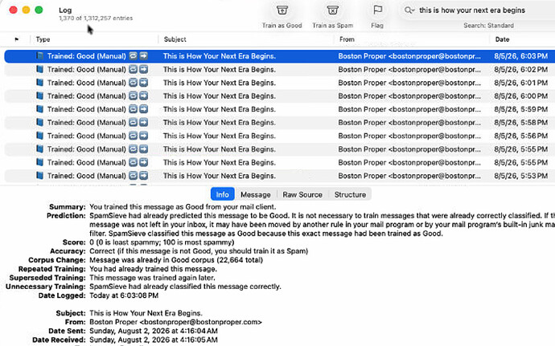Click the repeat-loop icon in the 6:03 PM row

tap(133, 56)
